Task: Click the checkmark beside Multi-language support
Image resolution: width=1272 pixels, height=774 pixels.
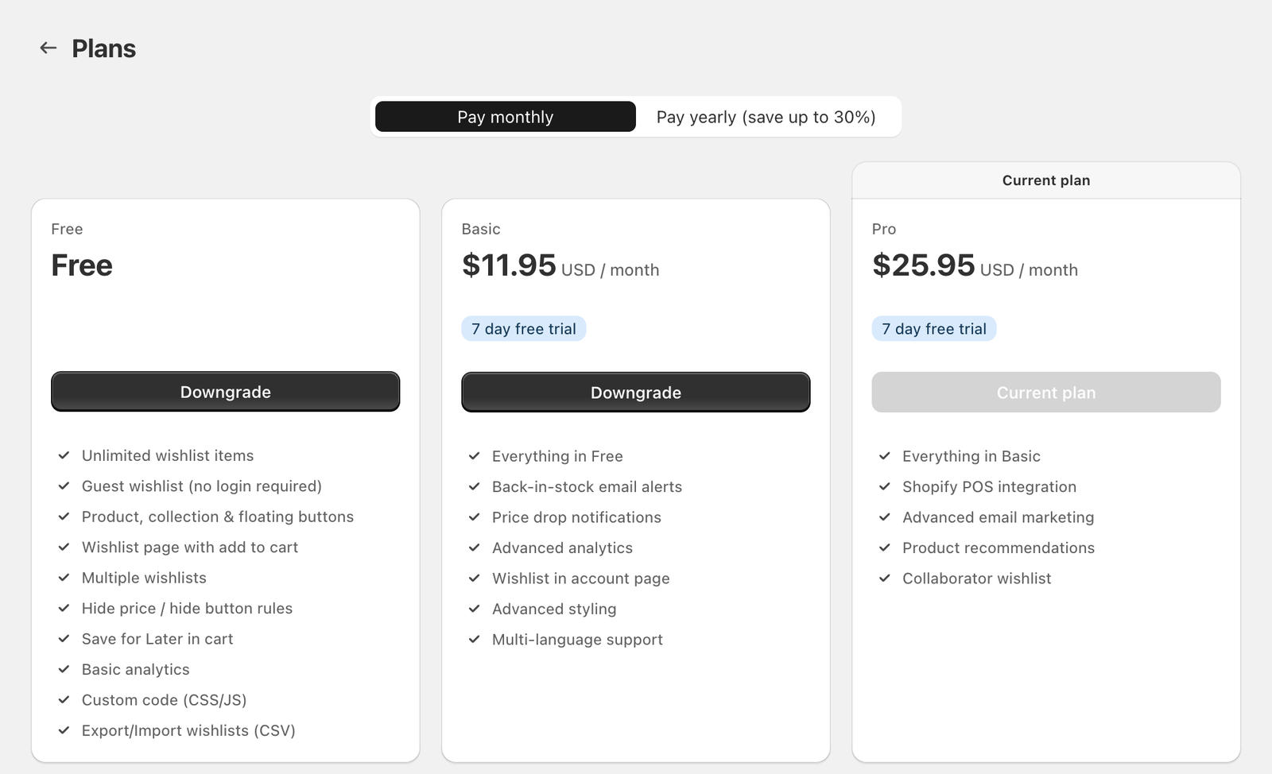Action: [475, 640]
